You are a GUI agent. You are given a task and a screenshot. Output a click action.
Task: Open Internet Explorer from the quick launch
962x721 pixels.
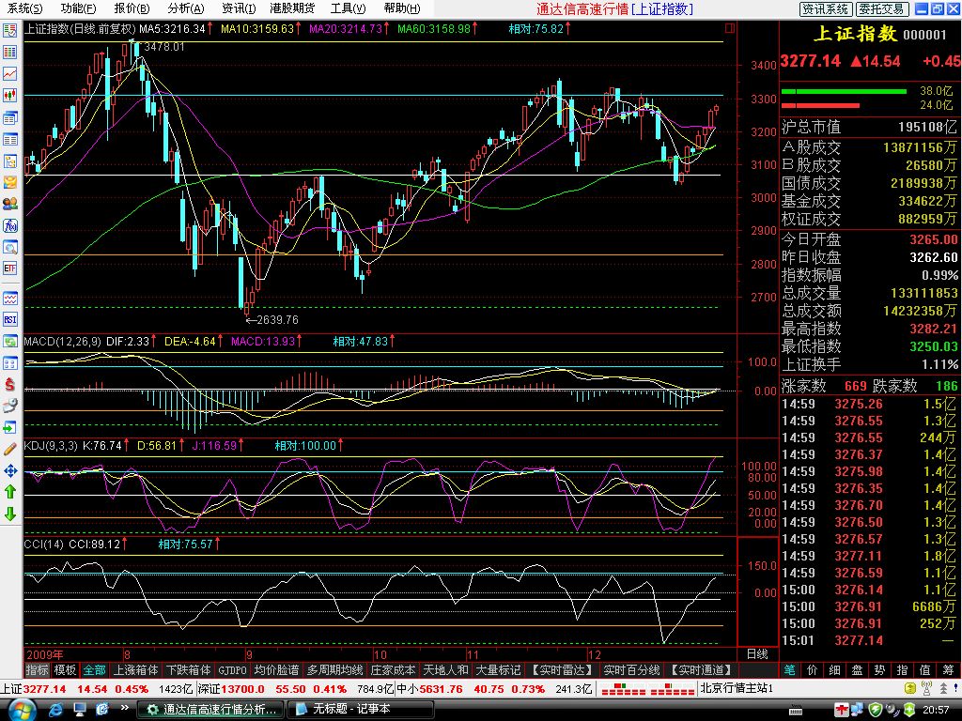point(55,710)
